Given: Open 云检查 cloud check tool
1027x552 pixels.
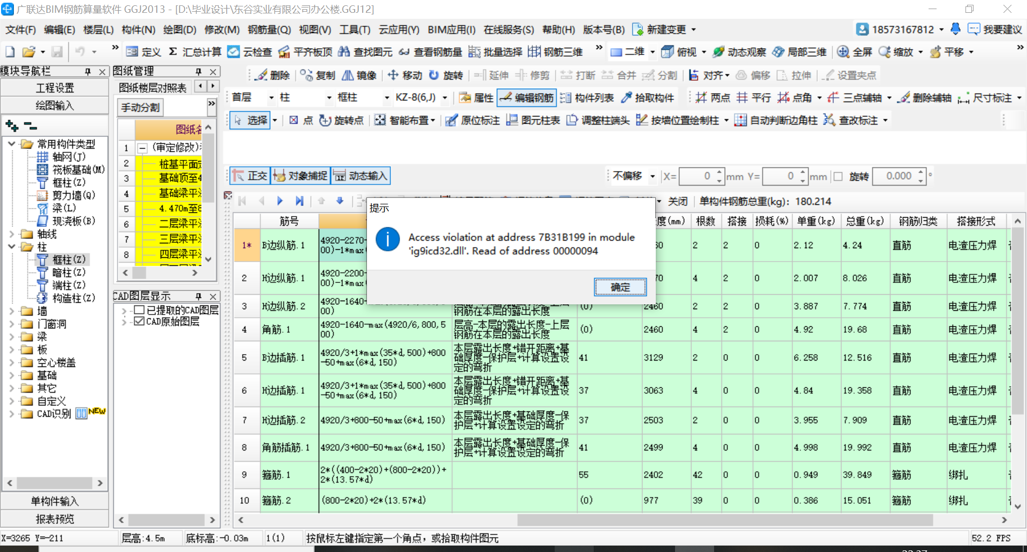Looking at the screenshot, I should (250, 51).
